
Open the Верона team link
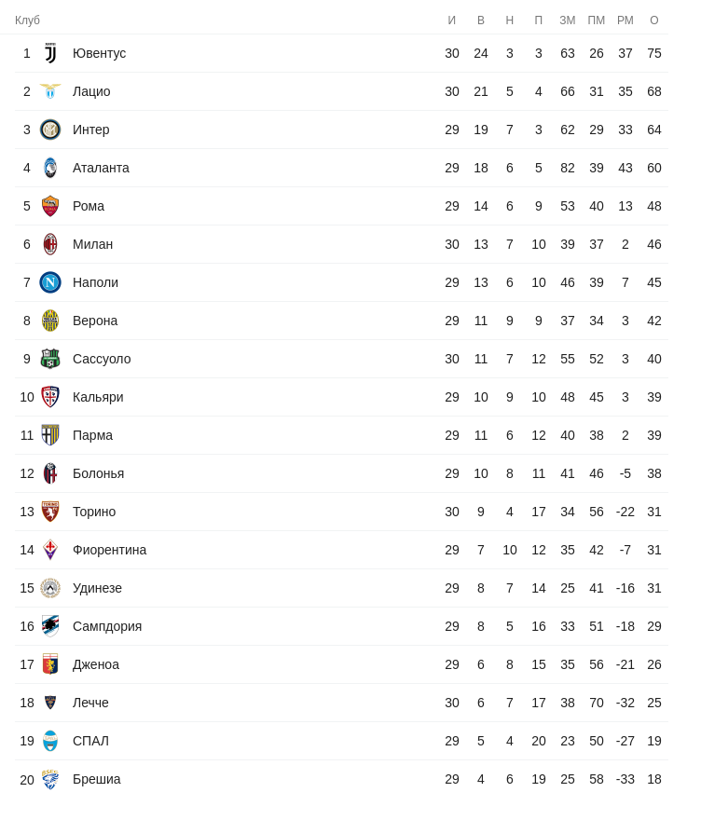[x=95, y=321]
